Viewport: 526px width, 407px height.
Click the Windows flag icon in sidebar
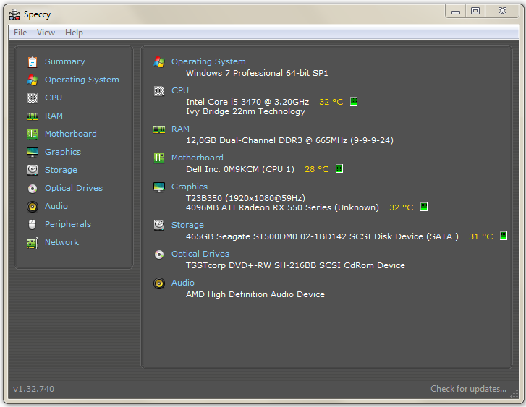(33, 80)
